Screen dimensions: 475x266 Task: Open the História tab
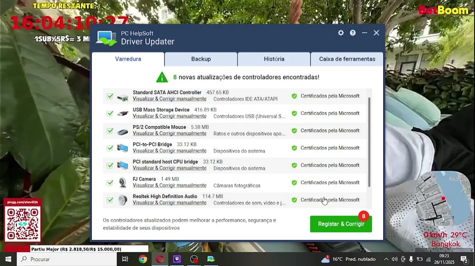(274, 59)
